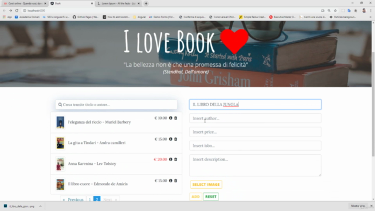Delete l'eleganza del riccio book
Viewport: 375px width, 211px height.
point(176,118)
